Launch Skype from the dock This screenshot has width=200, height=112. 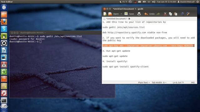[x=4, y=29]
